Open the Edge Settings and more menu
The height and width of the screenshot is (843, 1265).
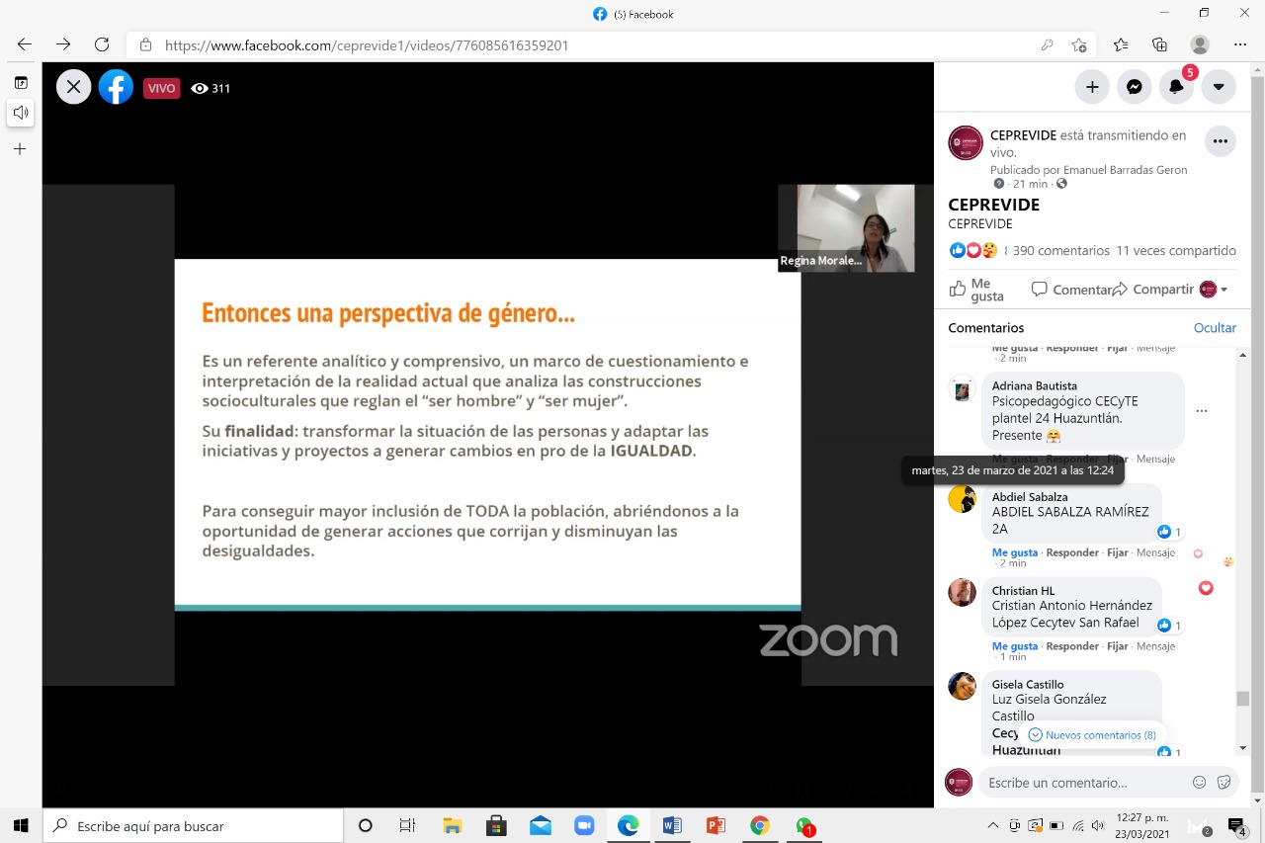(x=1240, y=44)
